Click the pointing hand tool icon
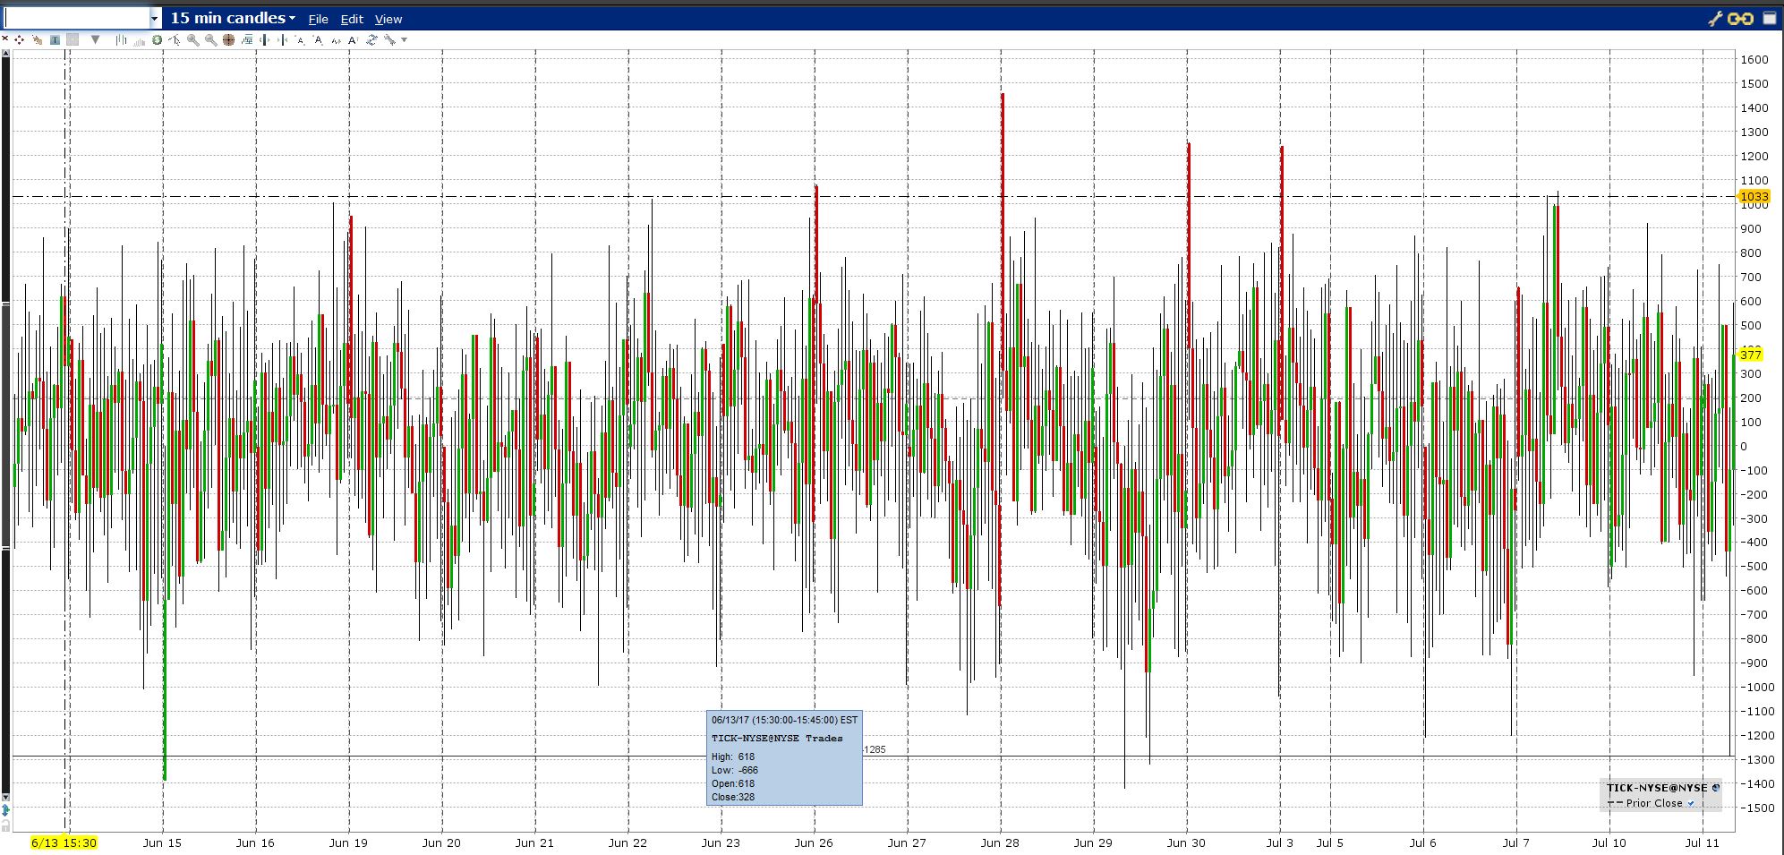Viewport: 1784px width, 855px height. tap(37, 39)
